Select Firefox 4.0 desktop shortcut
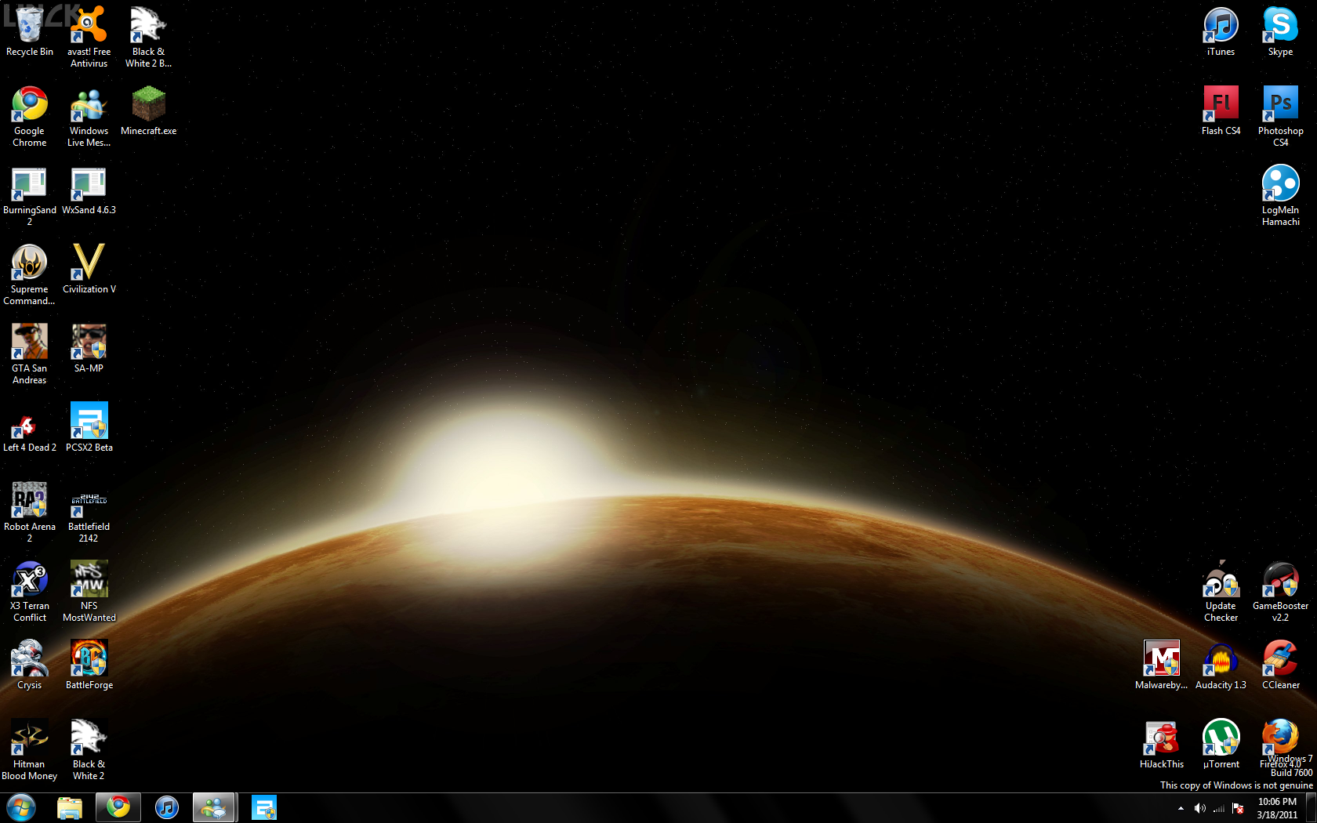 (1281, 744)
